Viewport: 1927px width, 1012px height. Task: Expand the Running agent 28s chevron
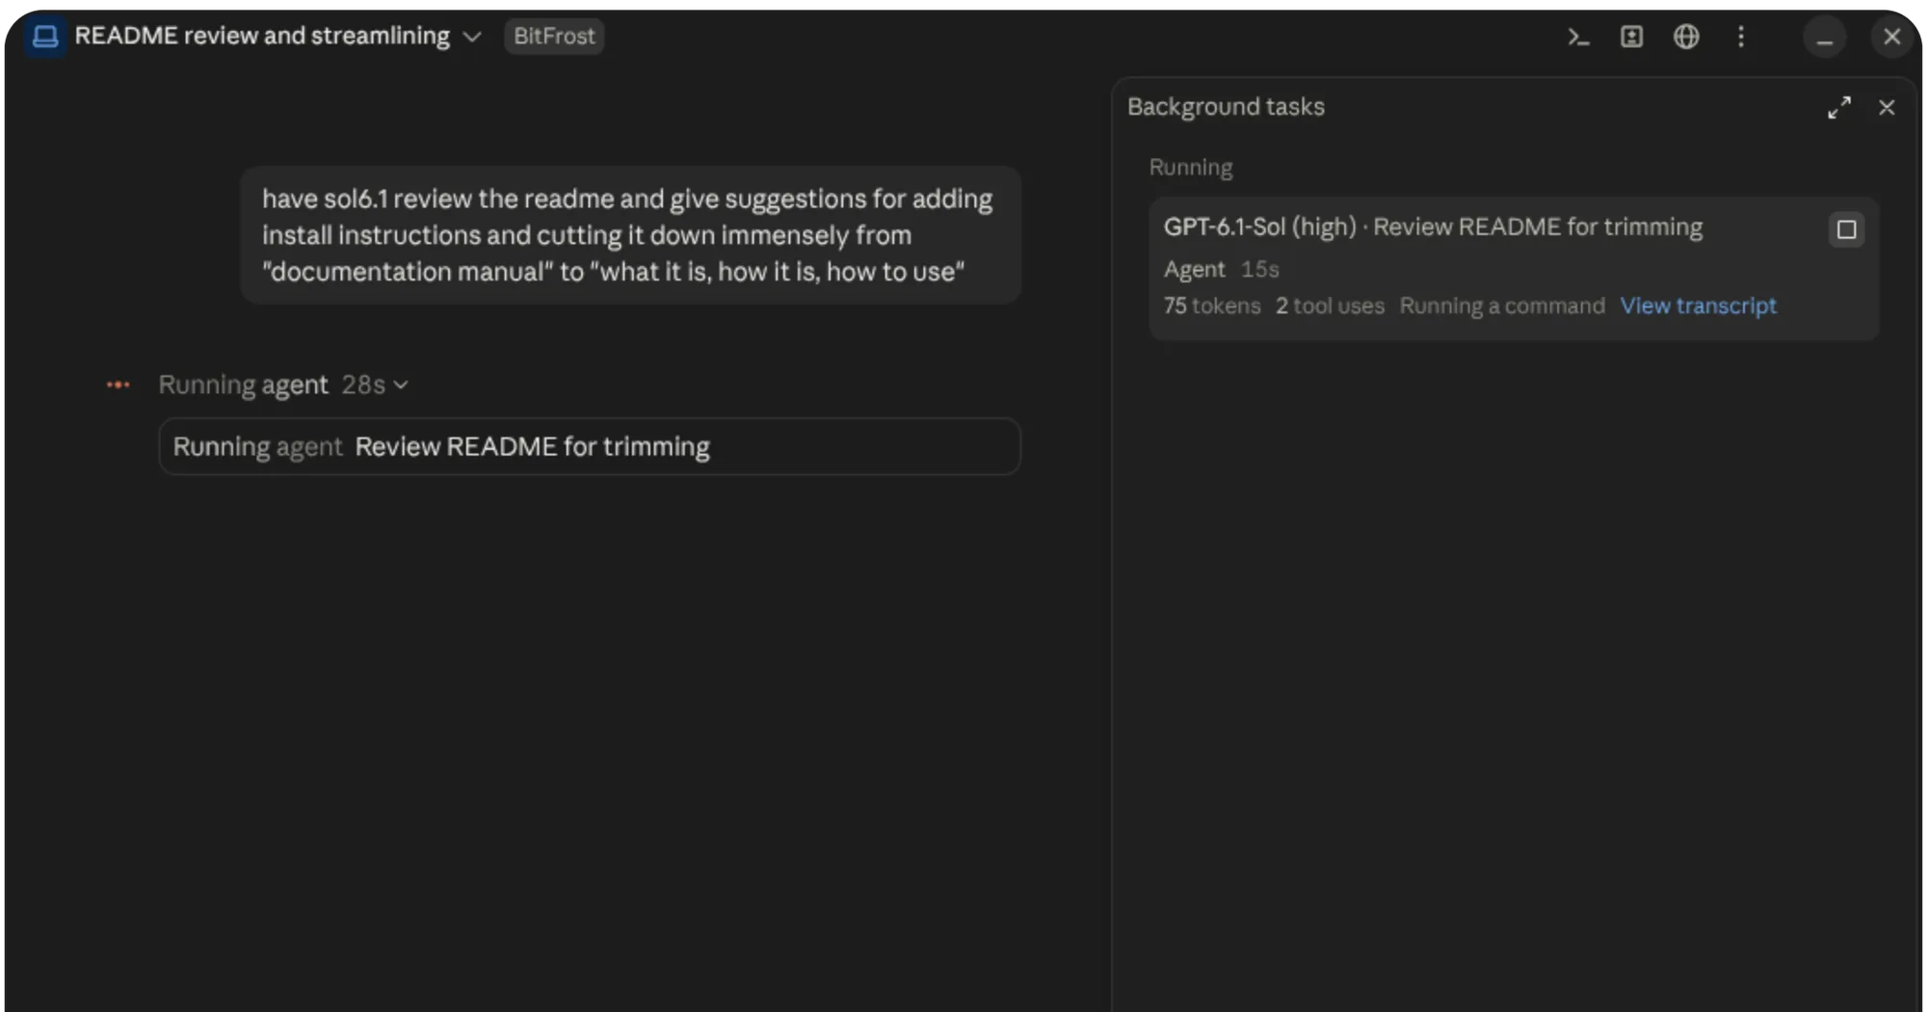pyautogui.click(x=401, y=385)
